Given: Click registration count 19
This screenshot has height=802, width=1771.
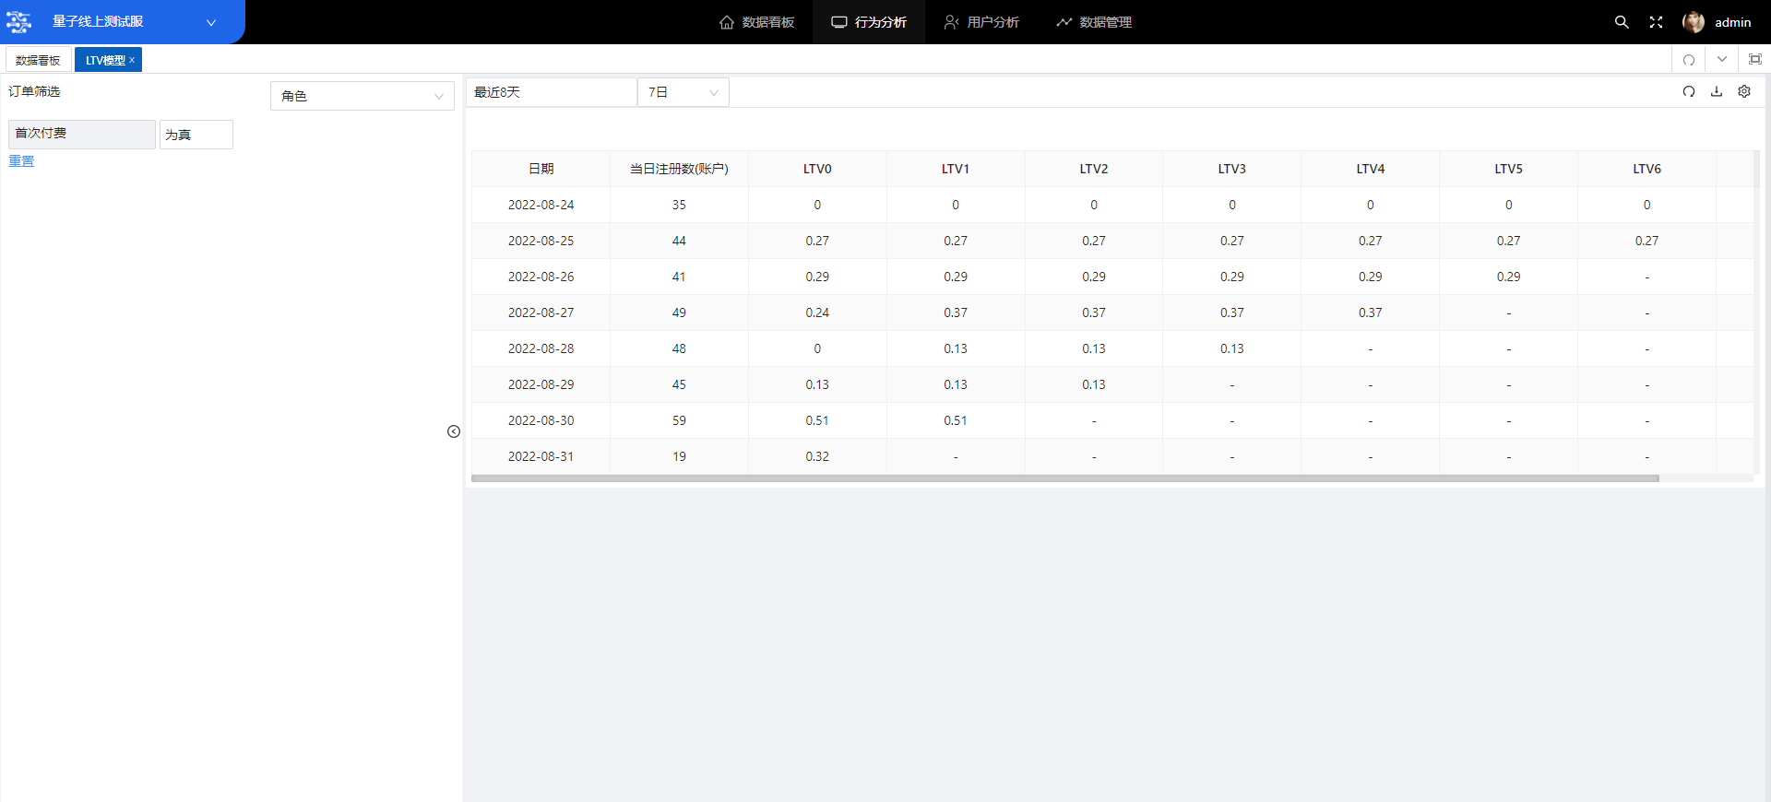Looking at the screenshot, I should (679, 456).
